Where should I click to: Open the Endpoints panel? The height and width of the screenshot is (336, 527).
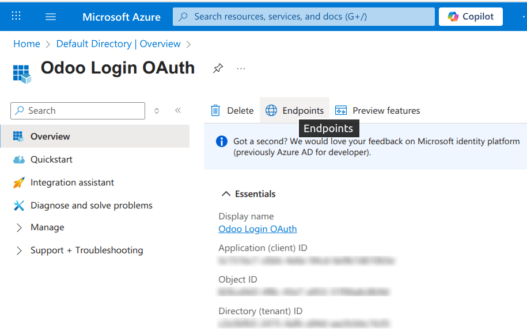pyautogui.click(x=294, y=110)
